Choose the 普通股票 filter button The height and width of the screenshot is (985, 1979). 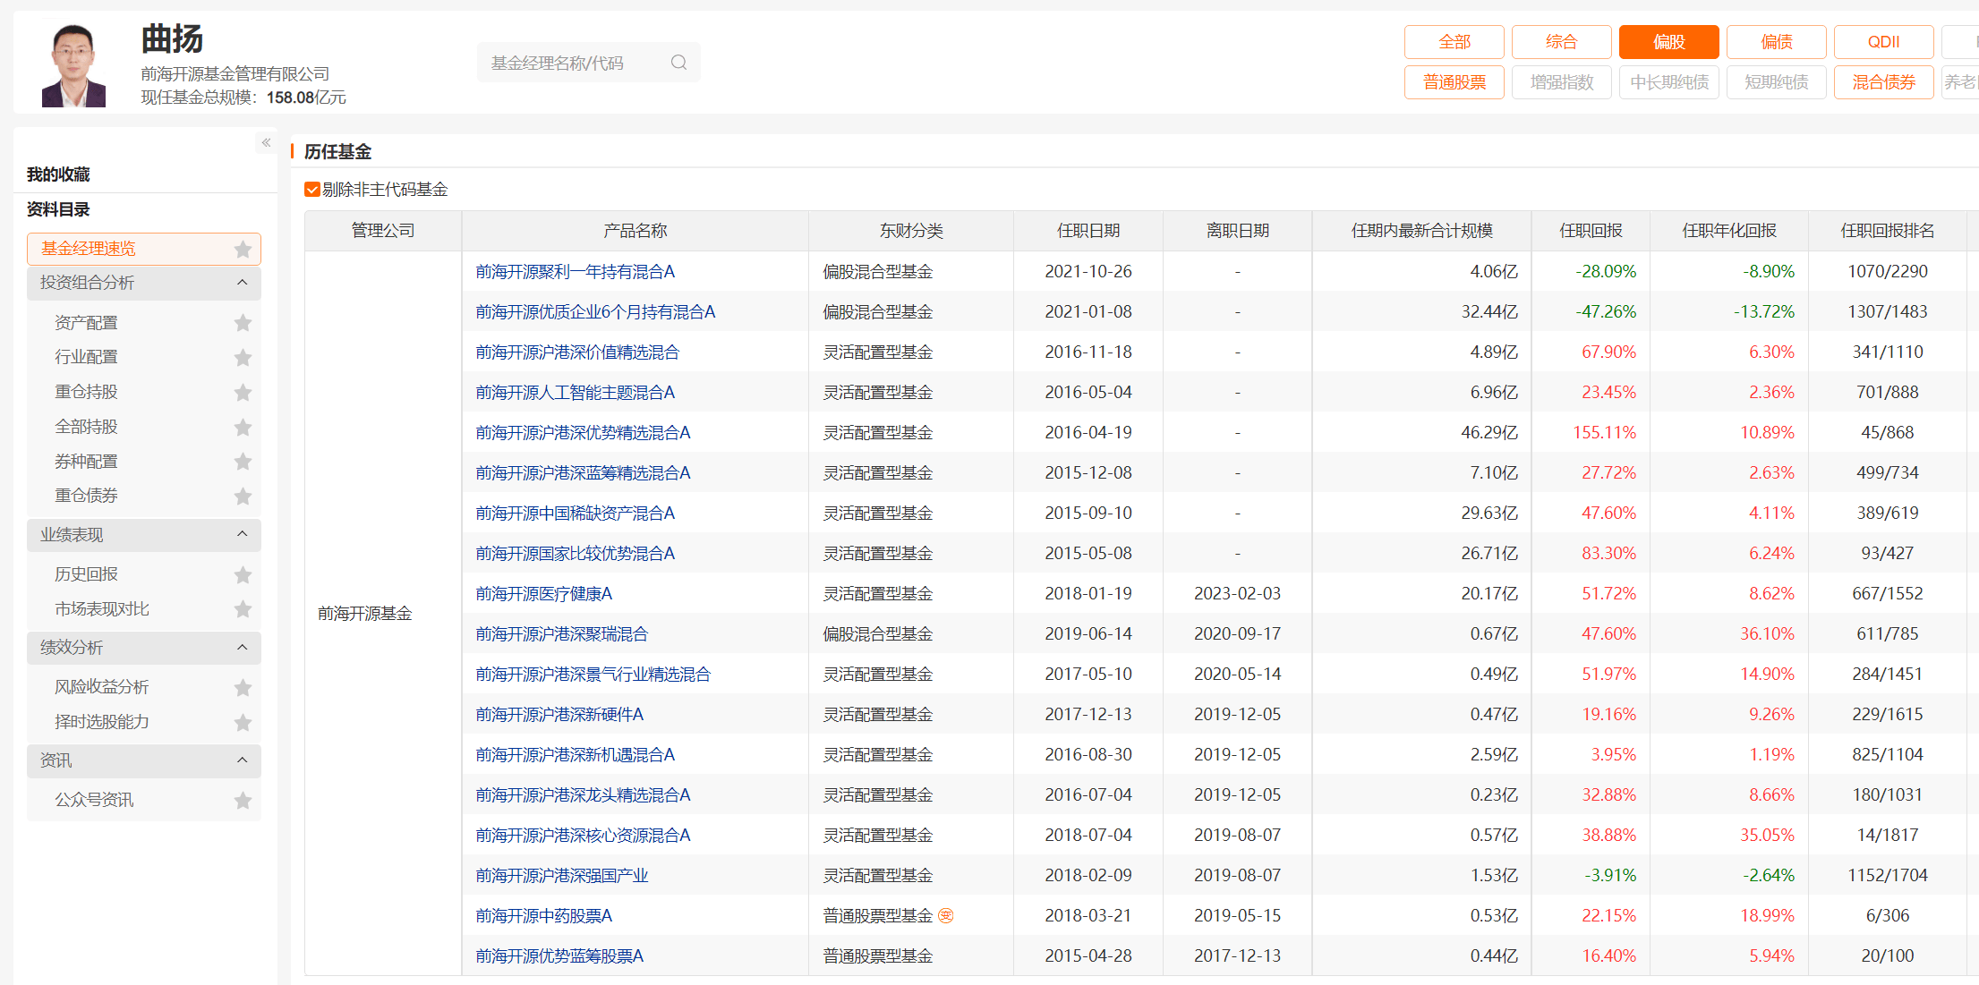(x=1454, y=82)
